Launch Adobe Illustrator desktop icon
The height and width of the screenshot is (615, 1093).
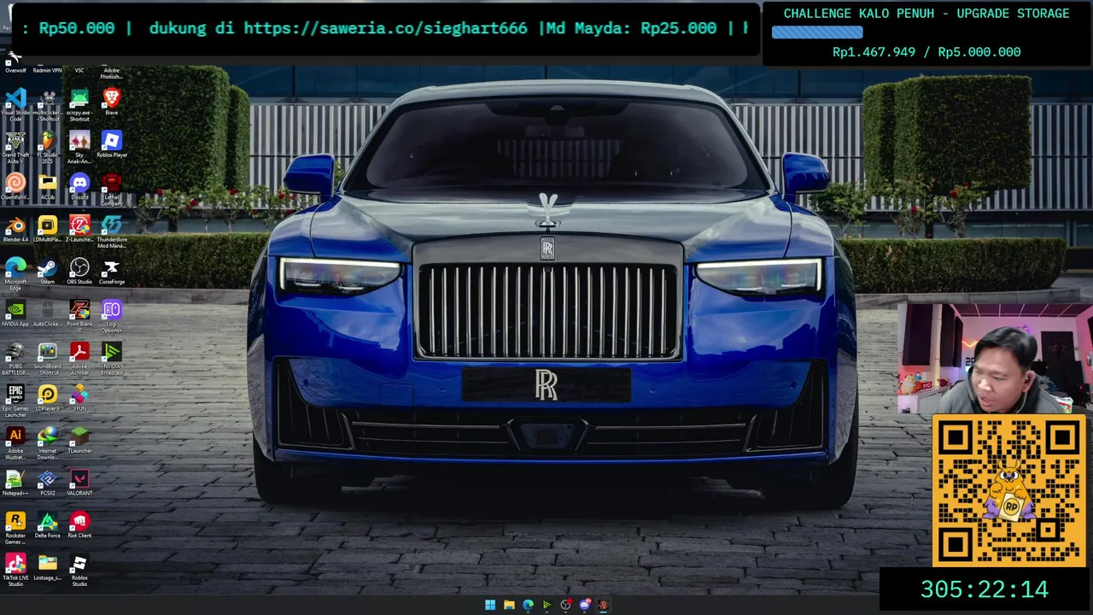tap(15, 442)
